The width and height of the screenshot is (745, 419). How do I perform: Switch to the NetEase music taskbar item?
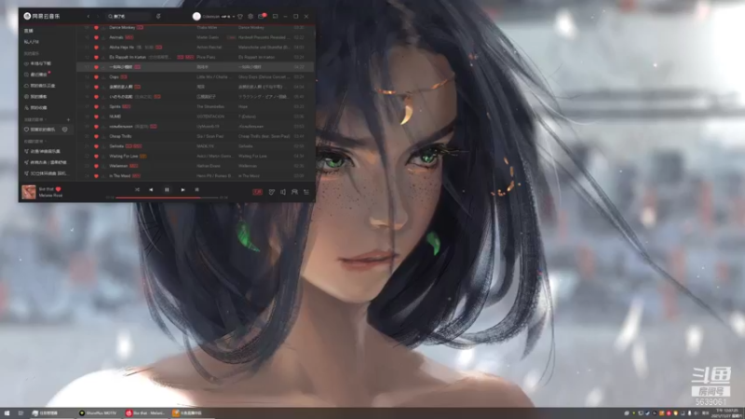coord(146,413)
